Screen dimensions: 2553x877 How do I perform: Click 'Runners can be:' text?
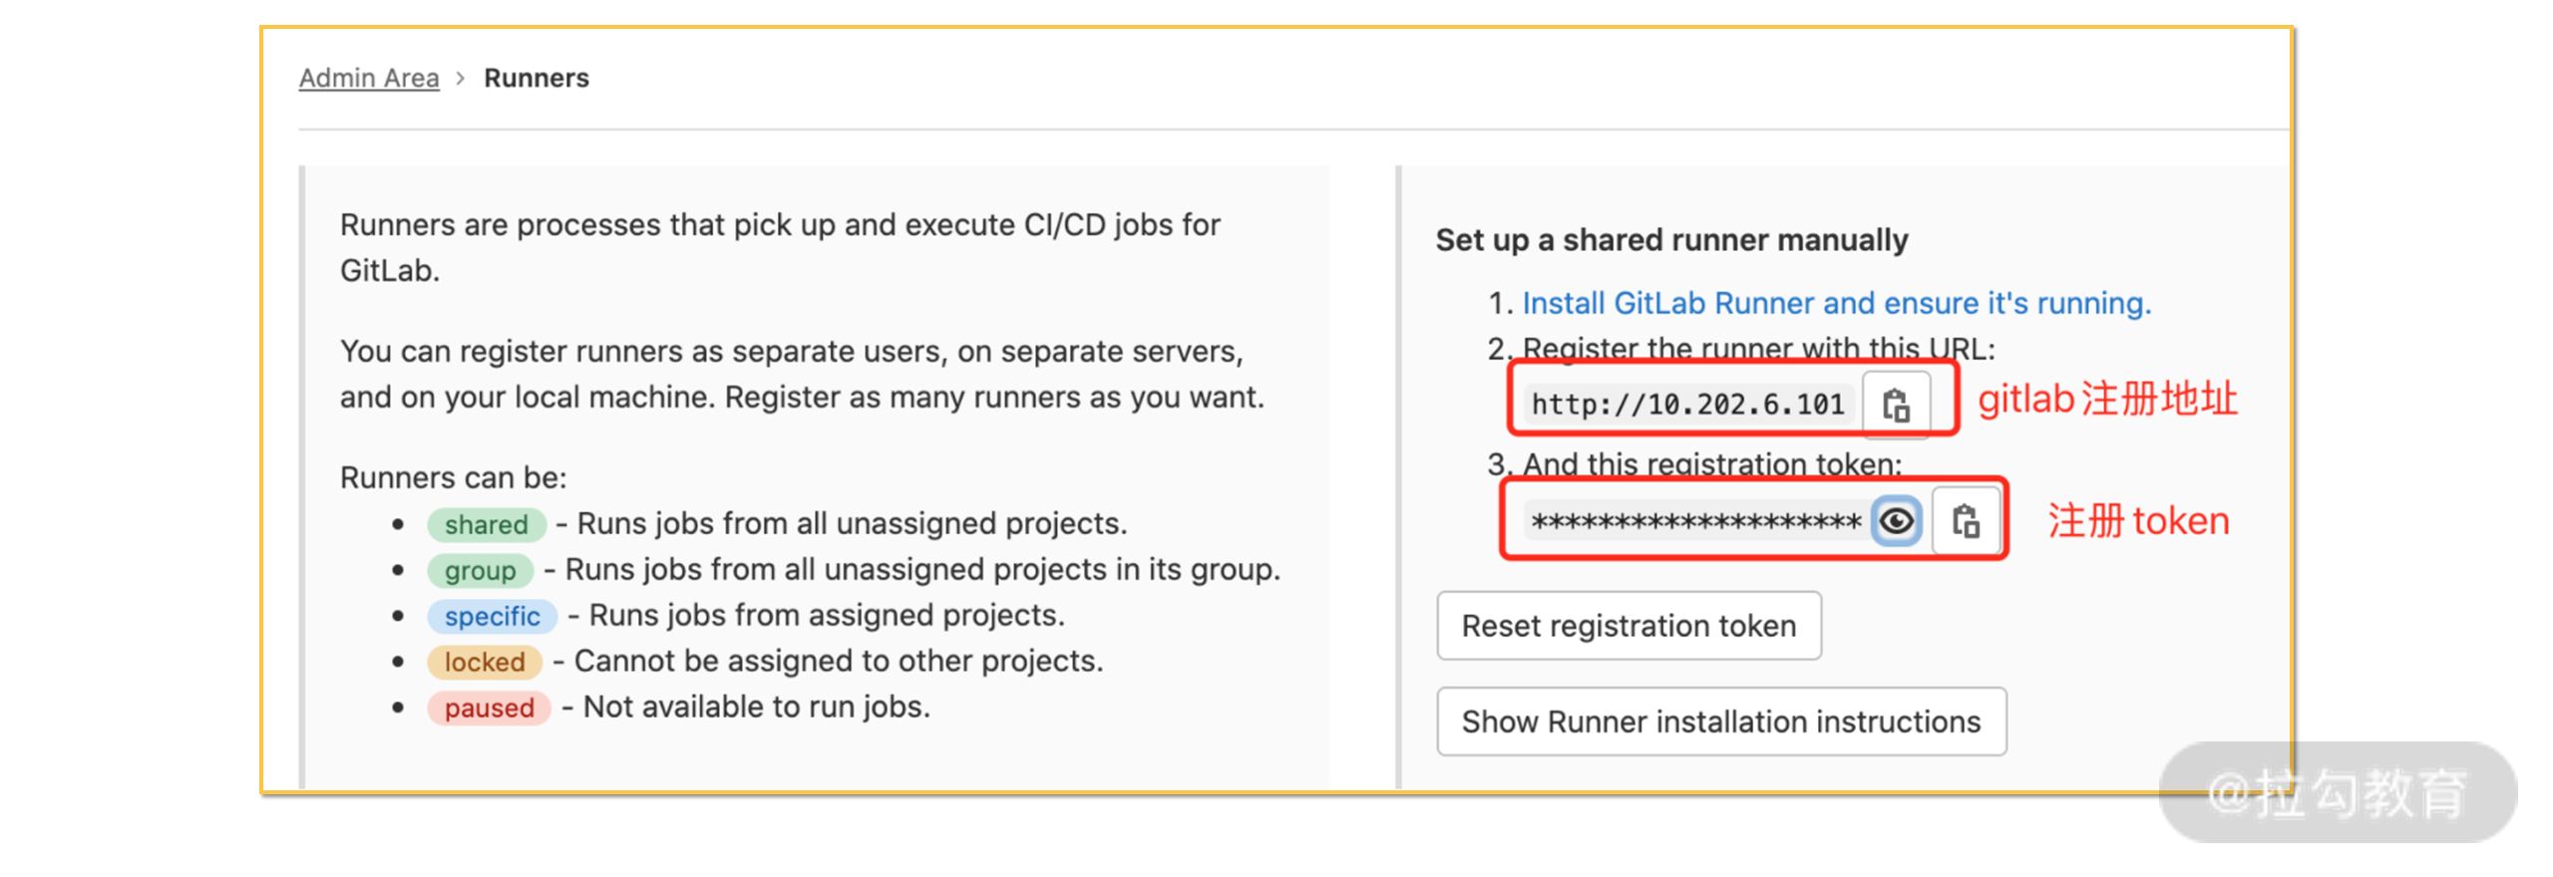453,477
